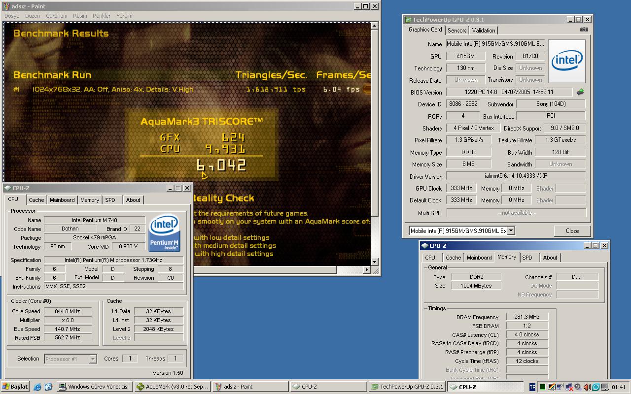Open the Başlat start button
The image size is (631, 394).
tap(15, 387)
